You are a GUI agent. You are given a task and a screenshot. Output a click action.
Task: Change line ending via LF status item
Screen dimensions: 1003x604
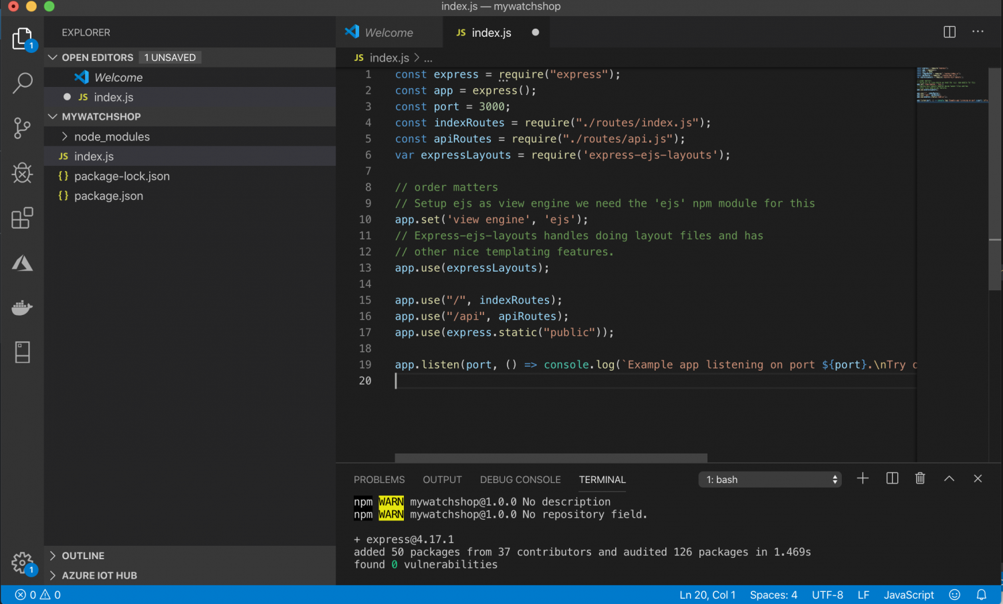pyautogui.click(x=863, y=595)
